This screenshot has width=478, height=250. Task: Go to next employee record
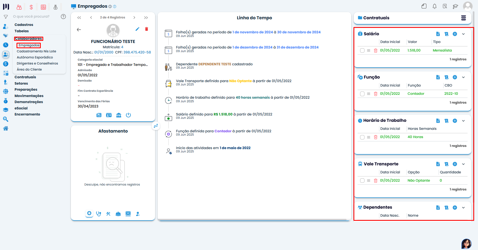tap(134, 17)
